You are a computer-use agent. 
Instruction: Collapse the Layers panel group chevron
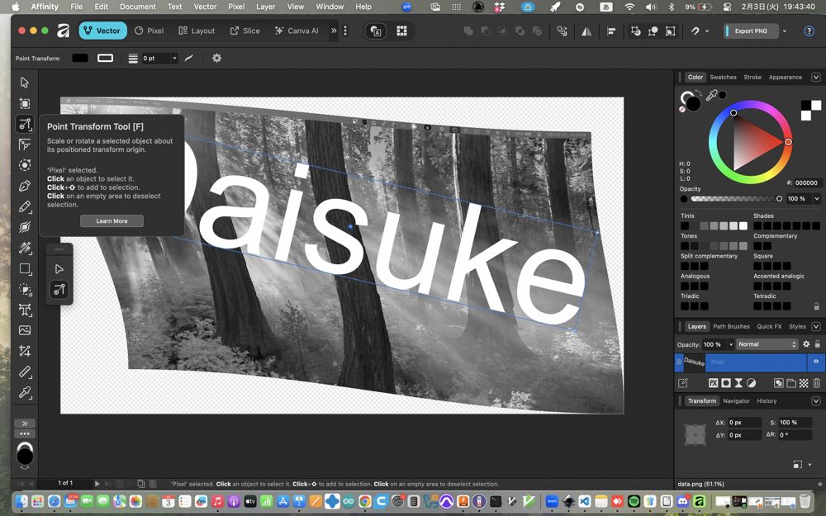[x=816, y=326]
